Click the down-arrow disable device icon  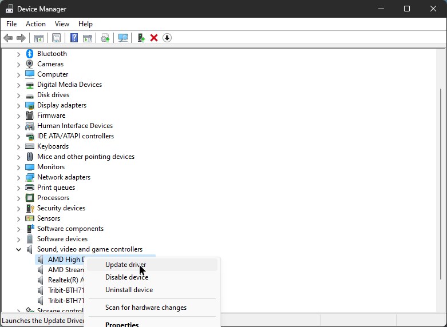point(167,38)
